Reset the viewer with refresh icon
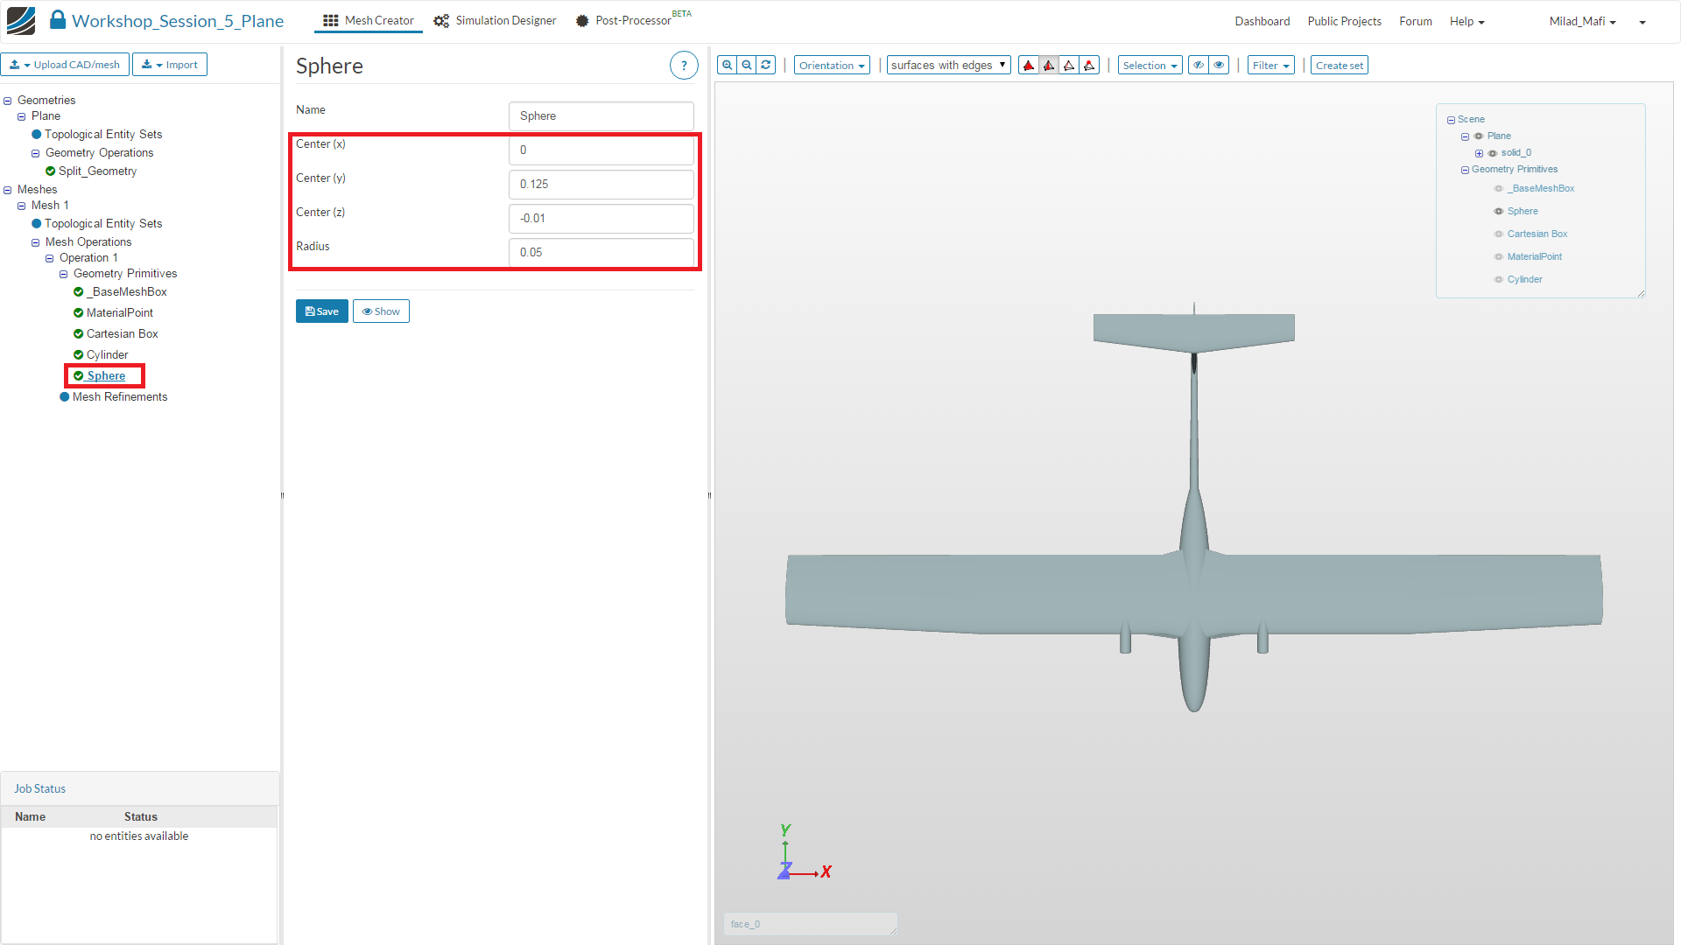The height and width of the screenshot is (945, 1681). [766, 65]
